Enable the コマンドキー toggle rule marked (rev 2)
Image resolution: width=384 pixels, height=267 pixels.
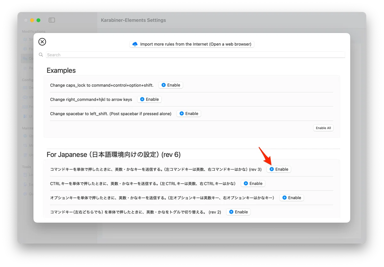pos(238,212)
